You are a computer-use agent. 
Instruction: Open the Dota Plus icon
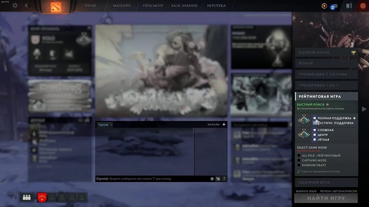[x=324, y=6]
